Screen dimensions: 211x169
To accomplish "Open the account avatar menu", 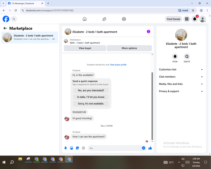I will point(203,19).
